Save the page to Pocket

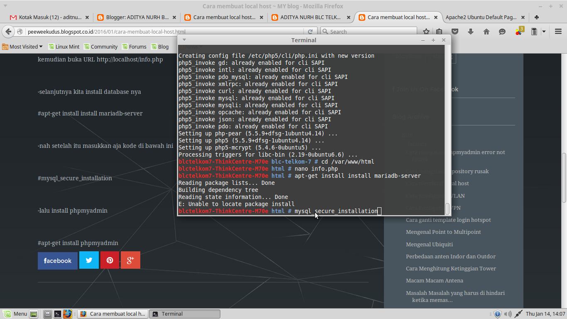pyautogui.click(x=455, y=31)
